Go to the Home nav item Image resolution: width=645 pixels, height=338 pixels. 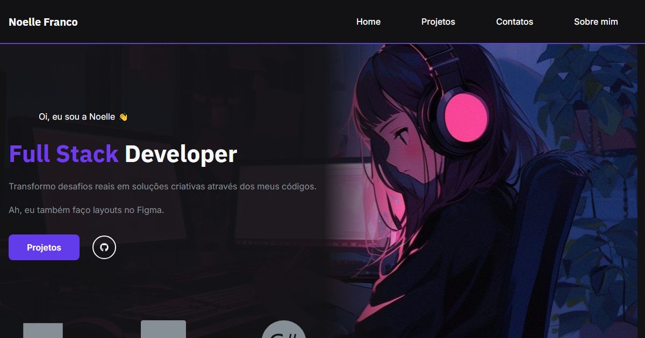[368, 22]
